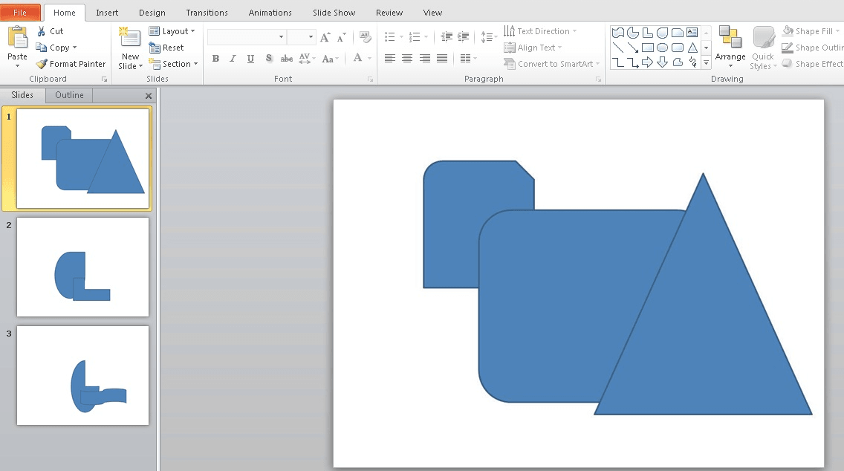Screen dimensions: 844x471
Task: Open the font size dropdown
Action: (311, 36)
